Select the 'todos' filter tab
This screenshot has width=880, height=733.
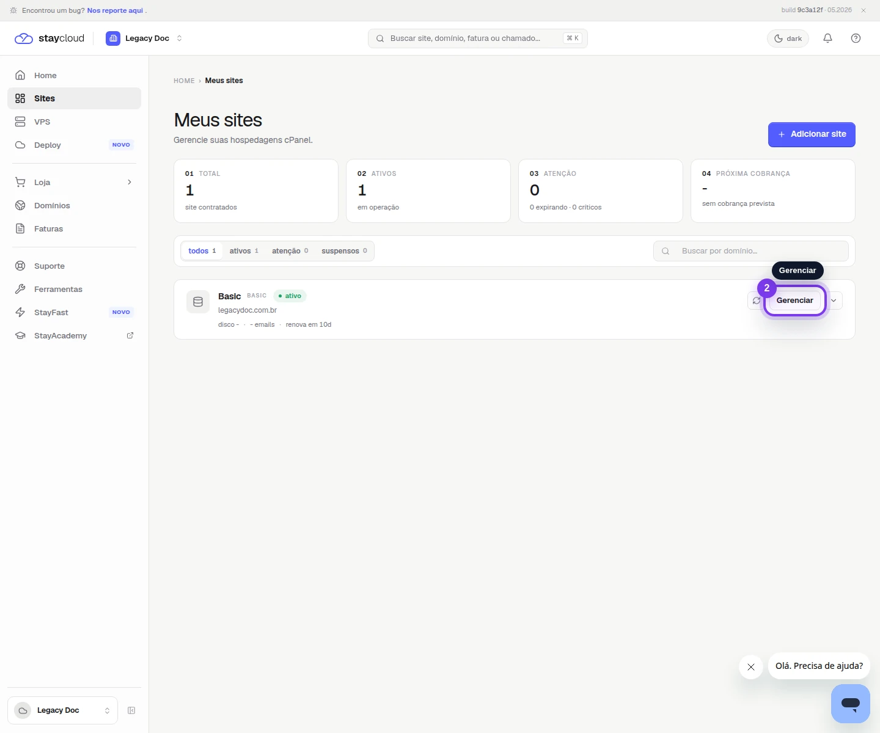[x=202, y=251]
